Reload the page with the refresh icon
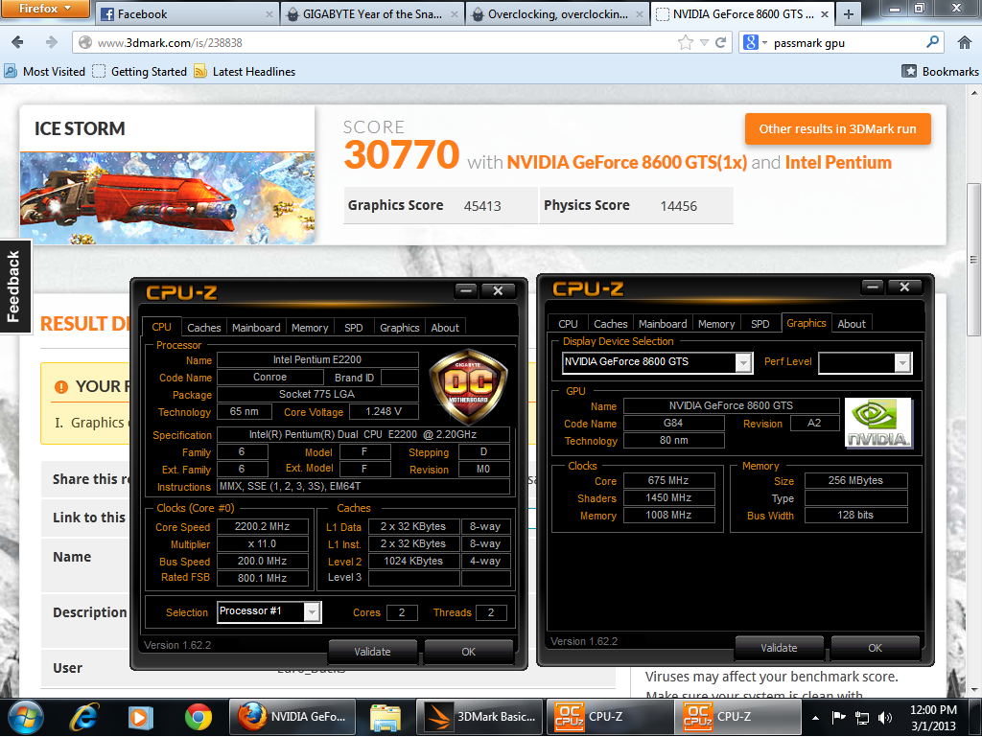The height and width of the screenshot is (737, 982). [x=721, y=42]
